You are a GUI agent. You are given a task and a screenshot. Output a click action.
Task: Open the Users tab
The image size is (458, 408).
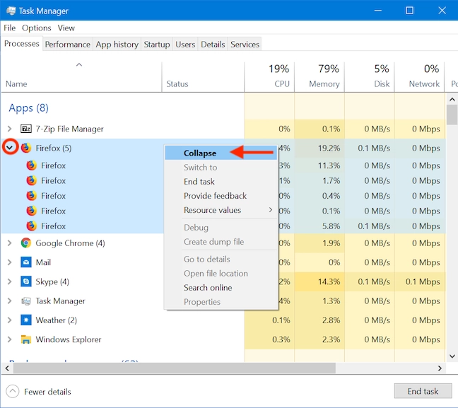coord(185,45)
